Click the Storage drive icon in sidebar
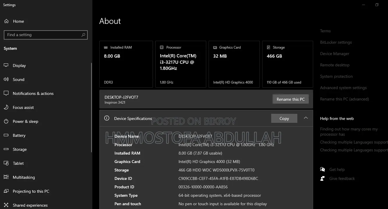388x209 pixels. [x=6, y=149]
